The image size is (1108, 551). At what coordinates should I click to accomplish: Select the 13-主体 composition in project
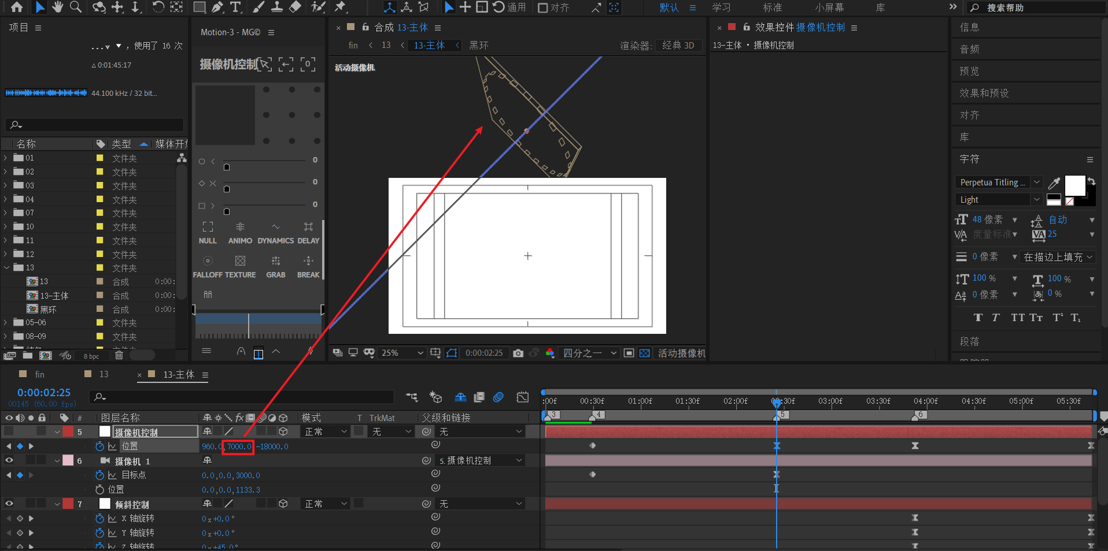pos(54,295)
